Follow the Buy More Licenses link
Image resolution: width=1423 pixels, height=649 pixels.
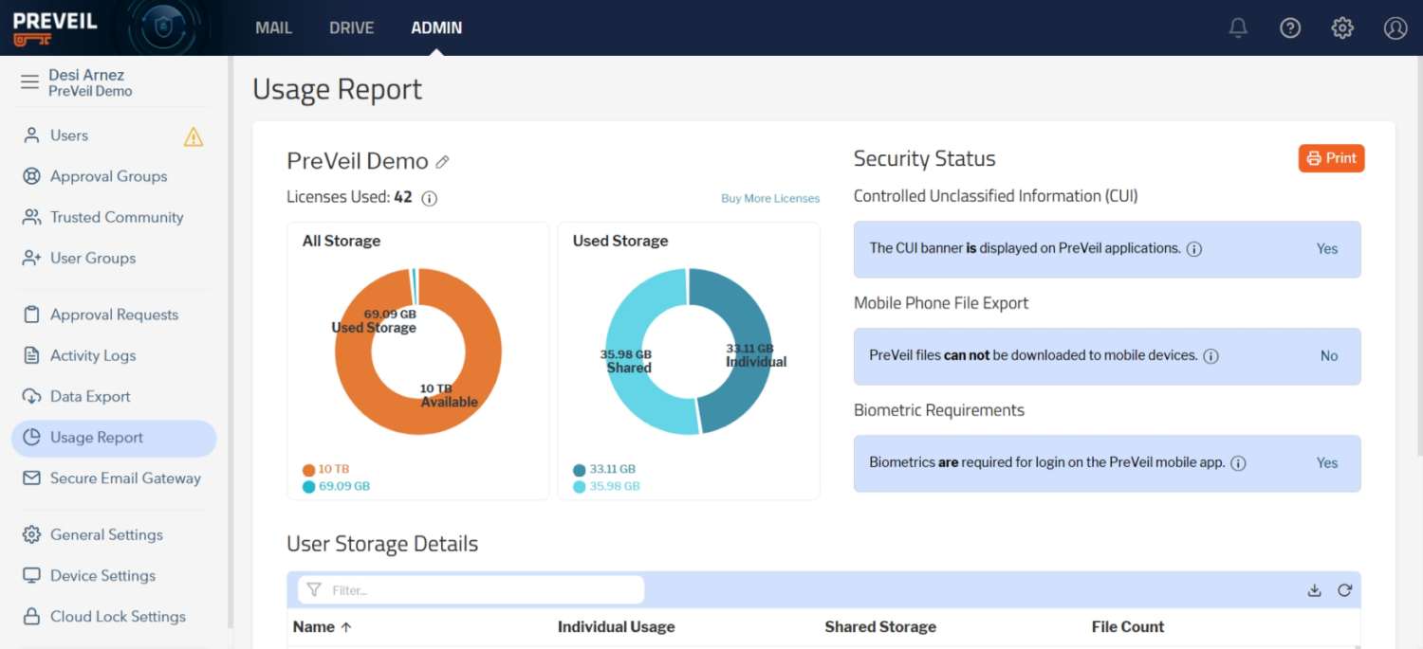[x=769, y=199]
